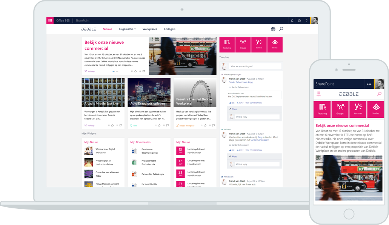This screenshot has width=389, height=225.
Task: Open the notifications bell in the top bar
Action: [x=292, y=21]
